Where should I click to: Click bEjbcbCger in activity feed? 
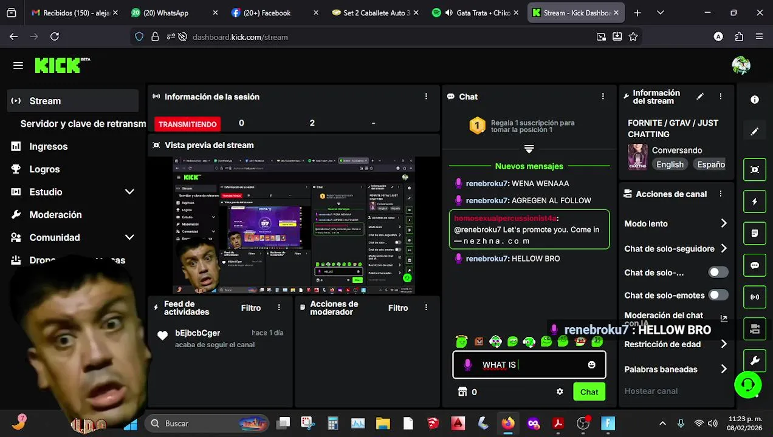(x=198, y=333)
